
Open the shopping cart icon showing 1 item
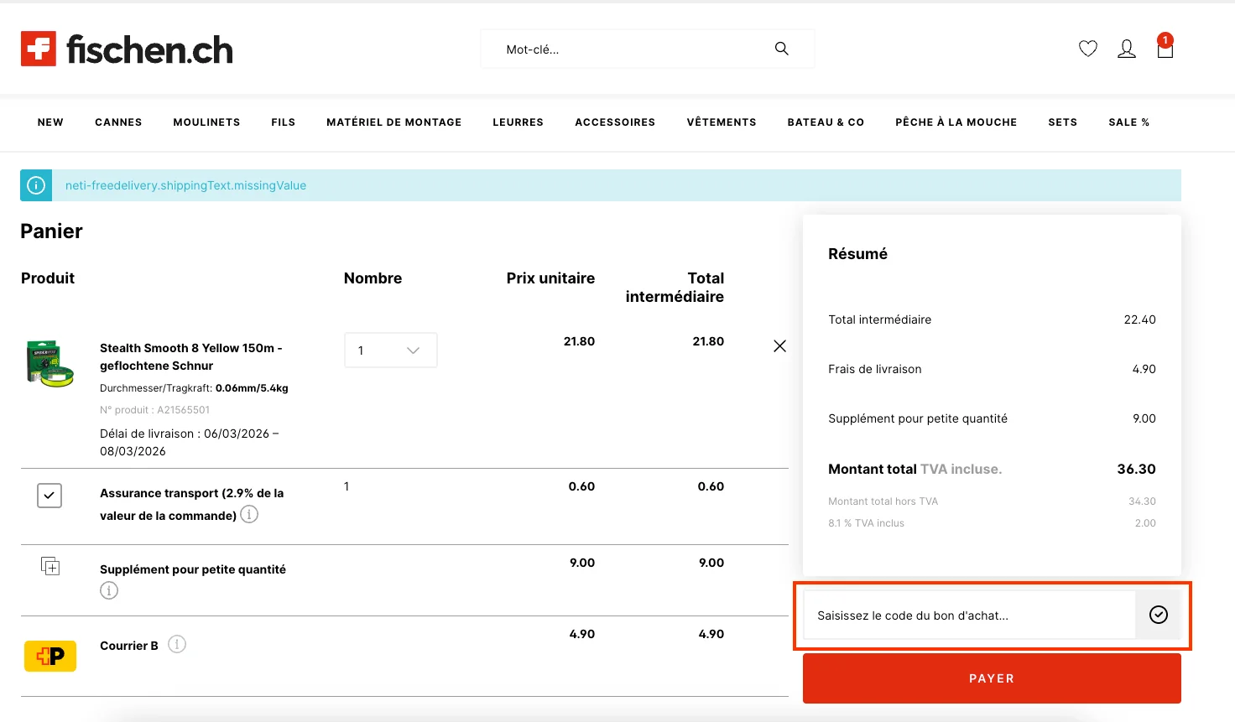1165,49
